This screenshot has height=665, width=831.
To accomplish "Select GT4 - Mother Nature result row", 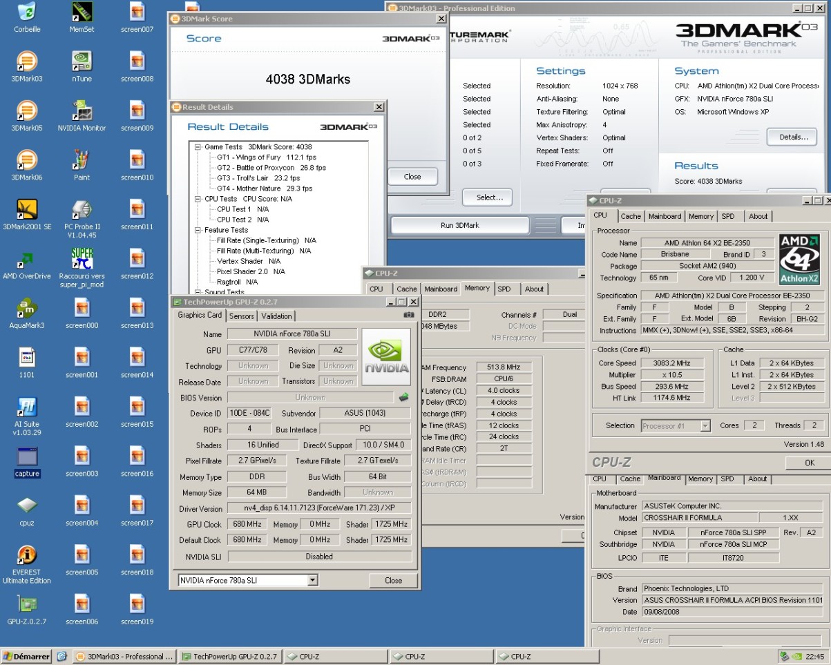I will [265, 189].
